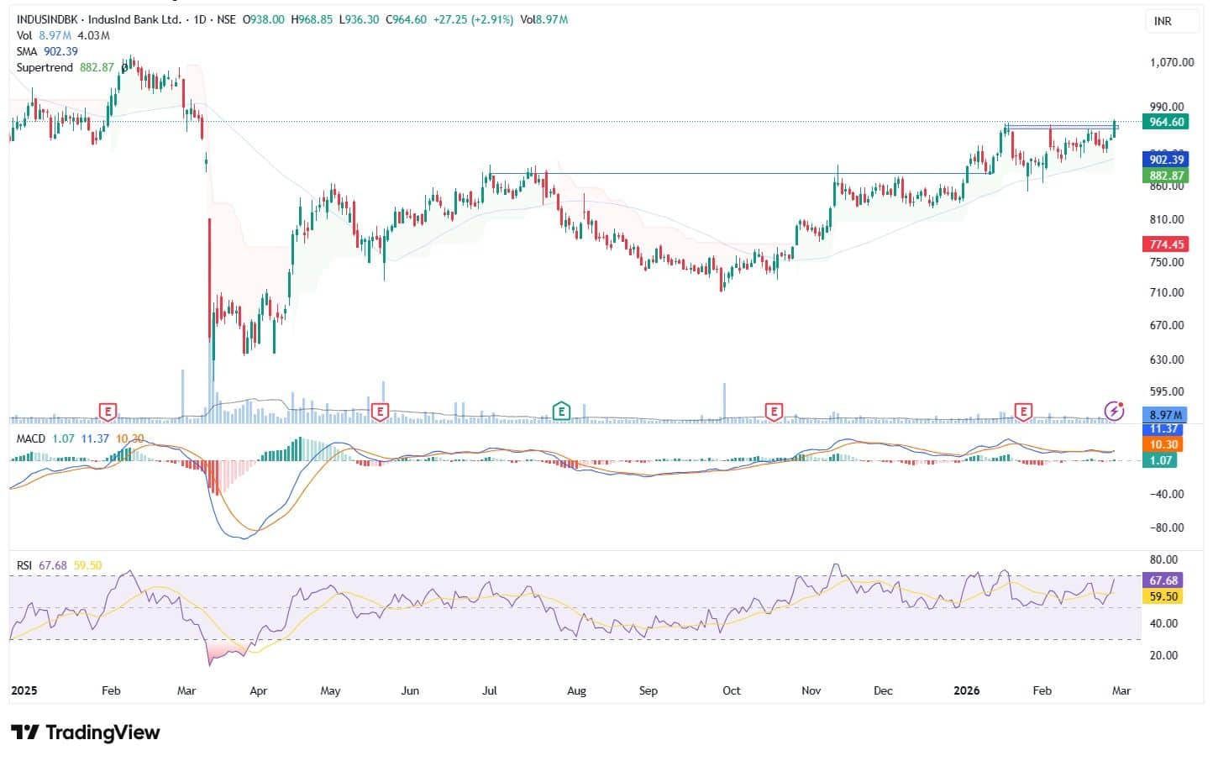
Task: Click the change value +27.25 (+2.91%)
Action: [x=473, y=19]
